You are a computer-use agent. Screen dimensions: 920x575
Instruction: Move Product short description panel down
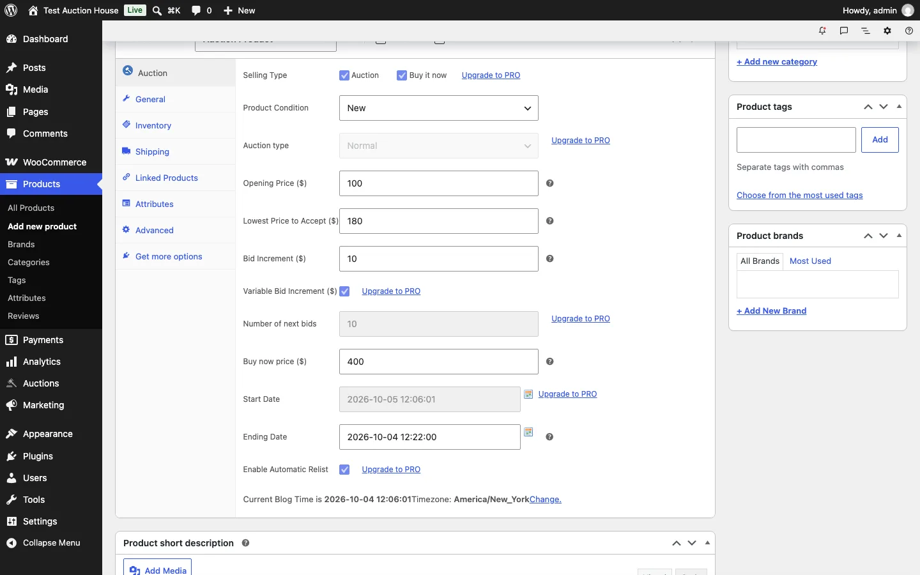692,543
